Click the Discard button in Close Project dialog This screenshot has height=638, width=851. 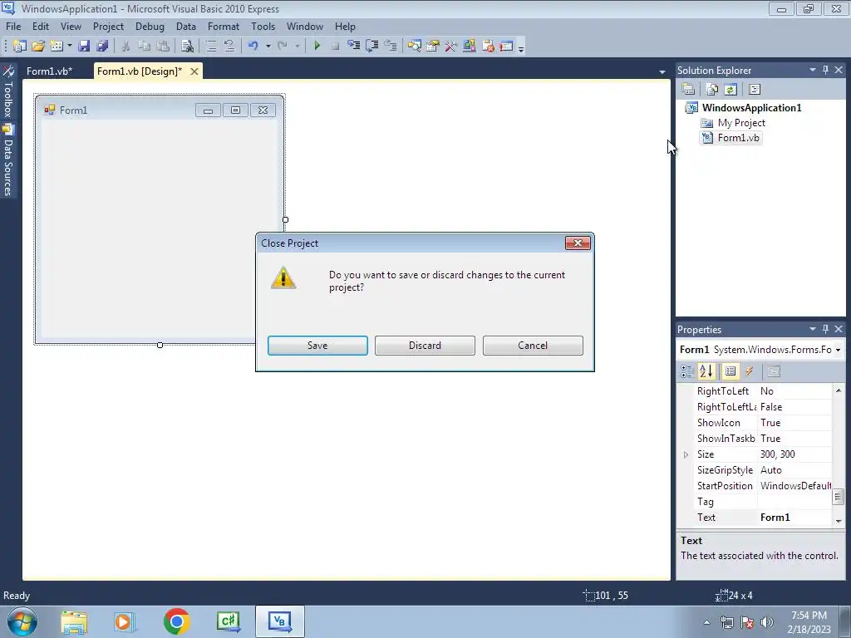point(425,346)
